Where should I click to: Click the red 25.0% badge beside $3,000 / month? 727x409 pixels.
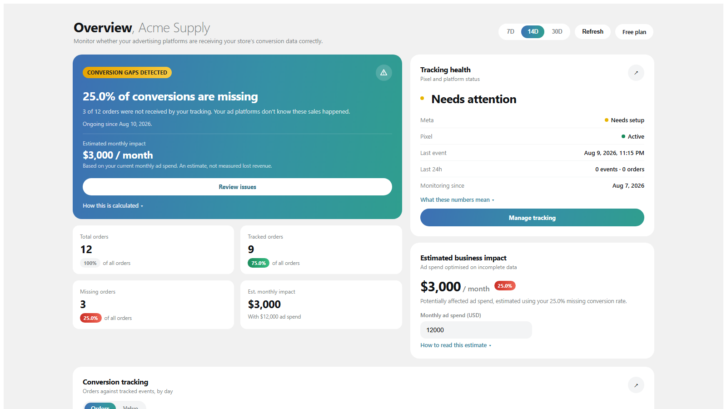click(505, 286)
